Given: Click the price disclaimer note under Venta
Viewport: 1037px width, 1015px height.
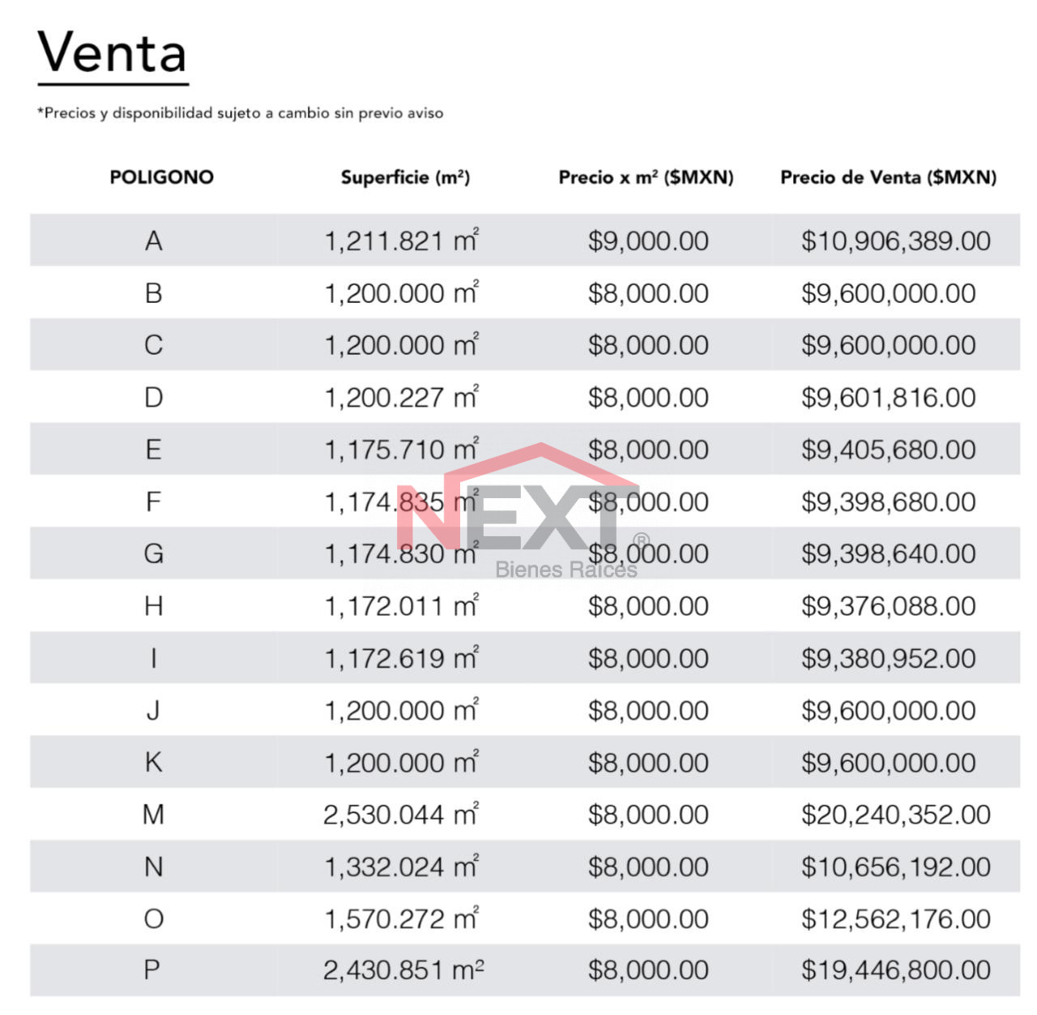Looking at the screenshot, I should (240, 113).
